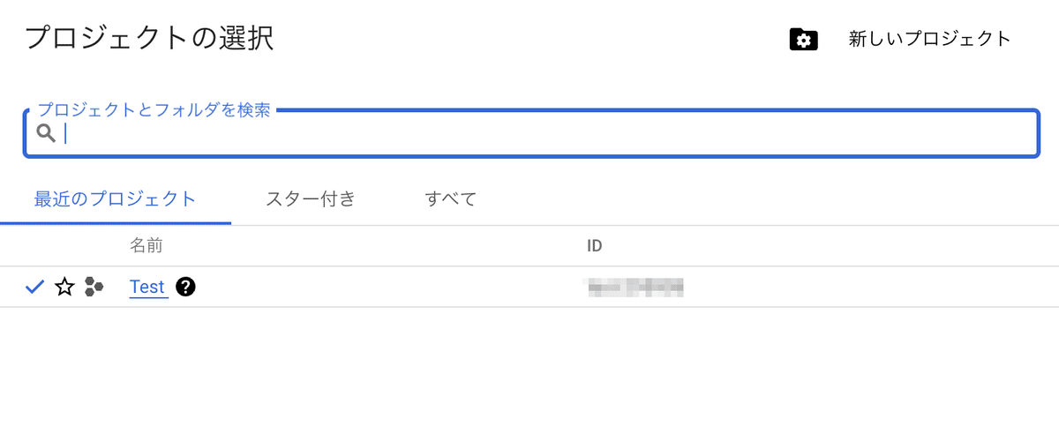
Task: Click the 新しいプロジェクト button
Action: (x=929, y=39)
